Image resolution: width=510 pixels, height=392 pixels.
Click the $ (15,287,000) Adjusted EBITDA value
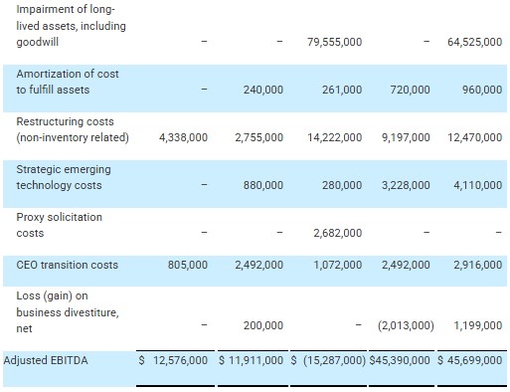pos(328,360)
